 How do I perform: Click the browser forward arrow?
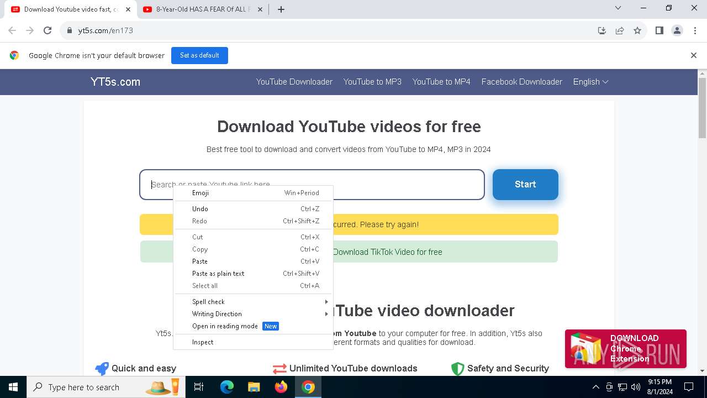pyautogui.click(x=30, y=30)
